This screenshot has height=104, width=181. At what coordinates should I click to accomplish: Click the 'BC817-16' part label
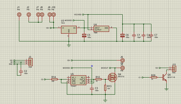pos(171,77)
